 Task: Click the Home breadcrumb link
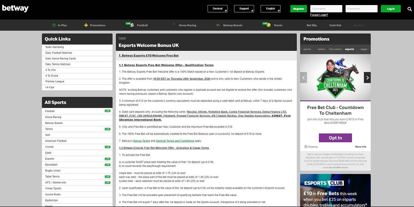pos(122,38)
